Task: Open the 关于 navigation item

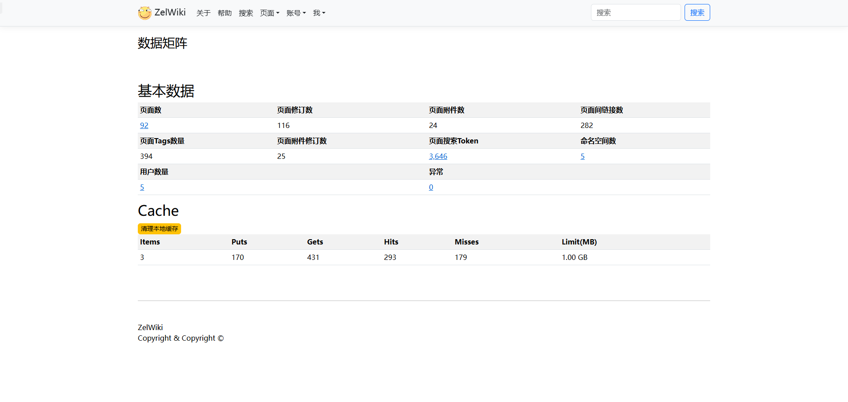Action: [203, 13]
